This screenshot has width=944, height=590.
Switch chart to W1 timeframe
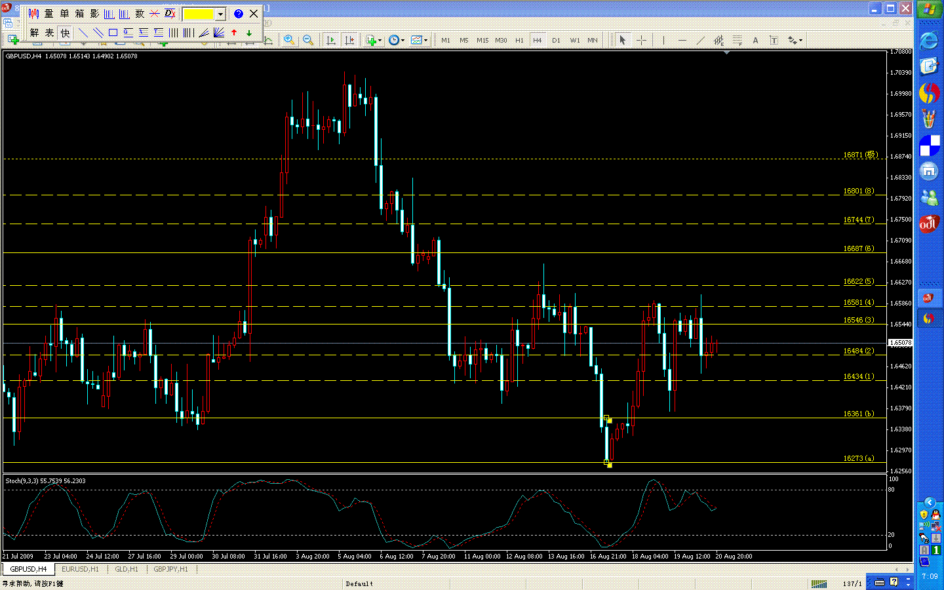pos(575,40)
